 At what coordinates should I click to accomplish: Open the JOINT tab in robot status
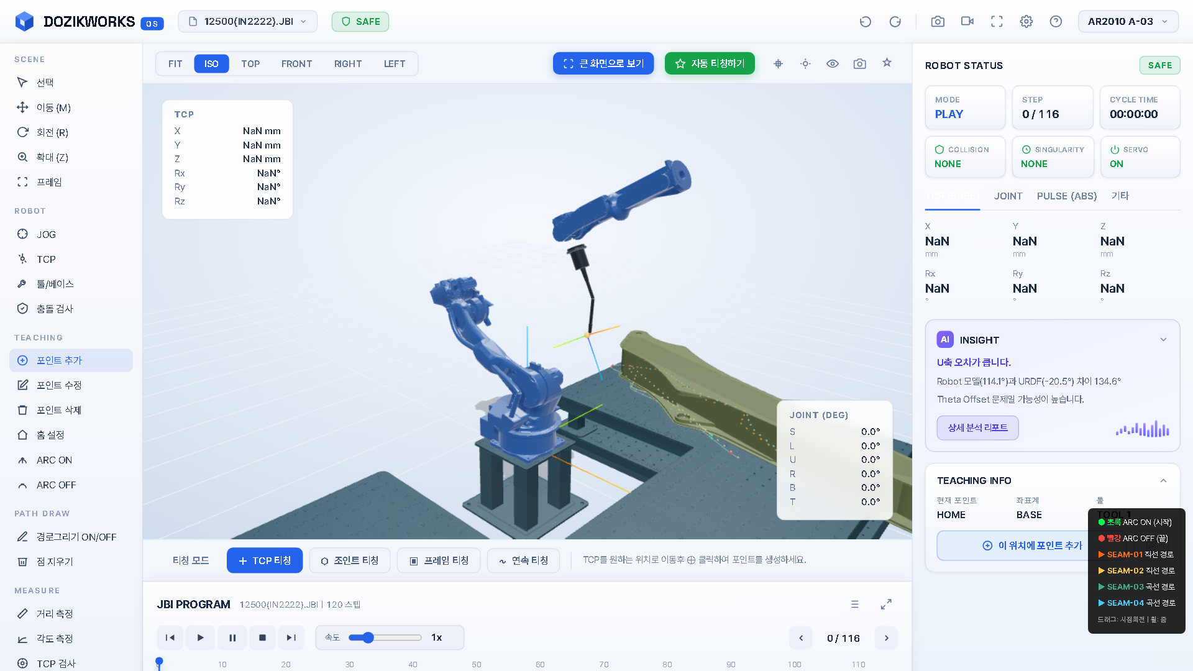tap(1008, 196)
